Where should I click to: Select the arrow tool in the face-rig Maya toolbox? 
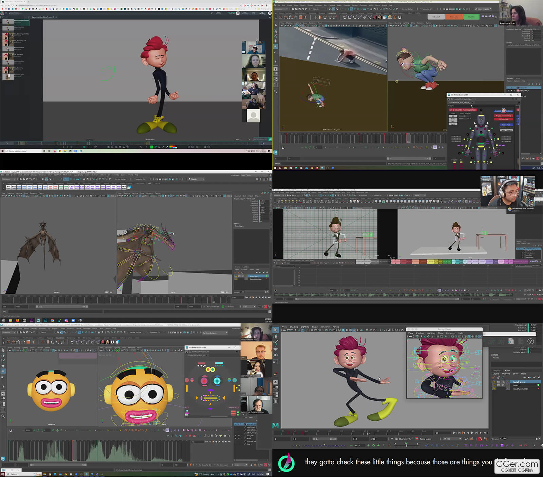(3, 350)
